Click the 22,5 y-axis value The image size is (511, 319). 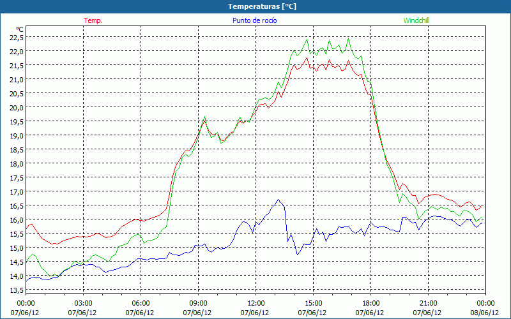tap(17, 38)
